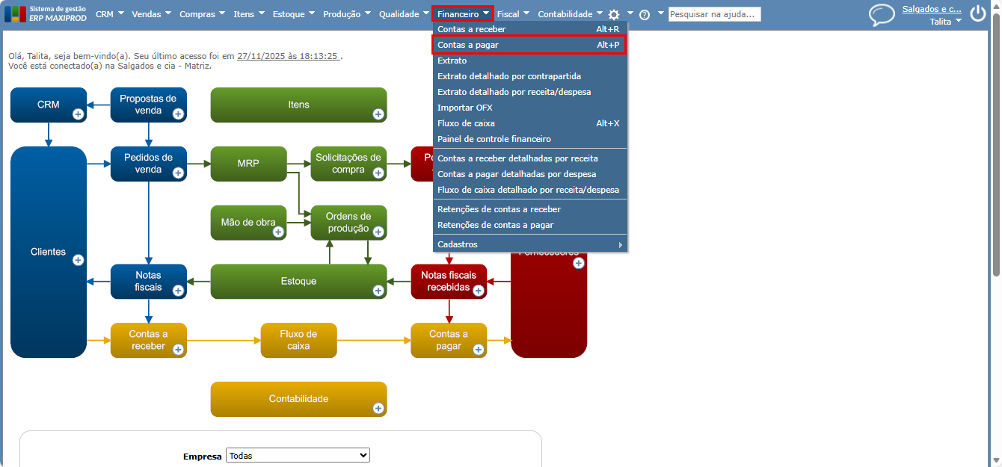Choose Contas a pagar detalhadas por despesa
The height and width of the screenshot is (467, 1002).
pos(529,174)
